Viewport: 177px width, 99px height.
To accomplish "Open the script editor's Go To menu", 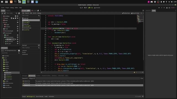I will (35, 13).
